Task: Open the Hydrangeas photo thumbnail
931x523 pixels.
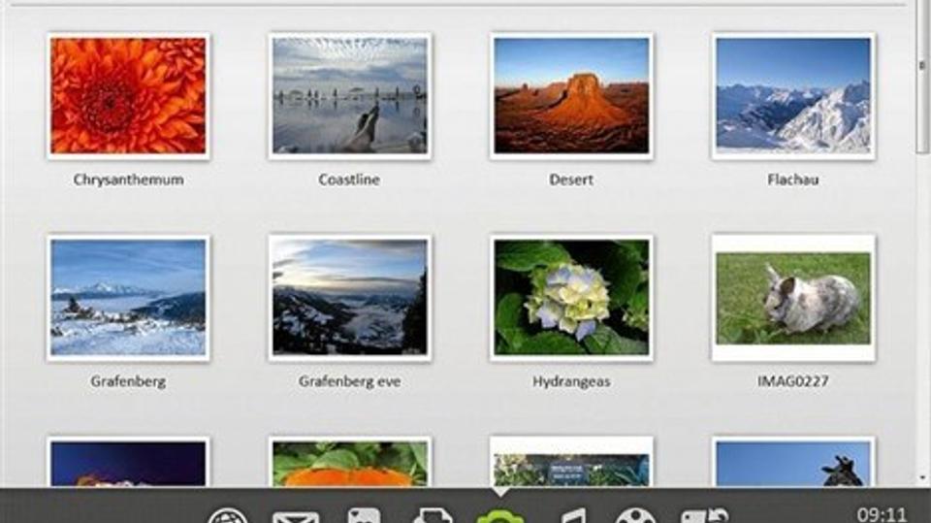Action: click(571, 298)
